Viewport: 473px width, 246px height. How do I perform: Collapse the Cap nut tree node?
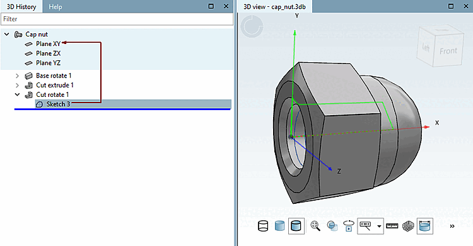pyautogui.click(x=7, y=35)
